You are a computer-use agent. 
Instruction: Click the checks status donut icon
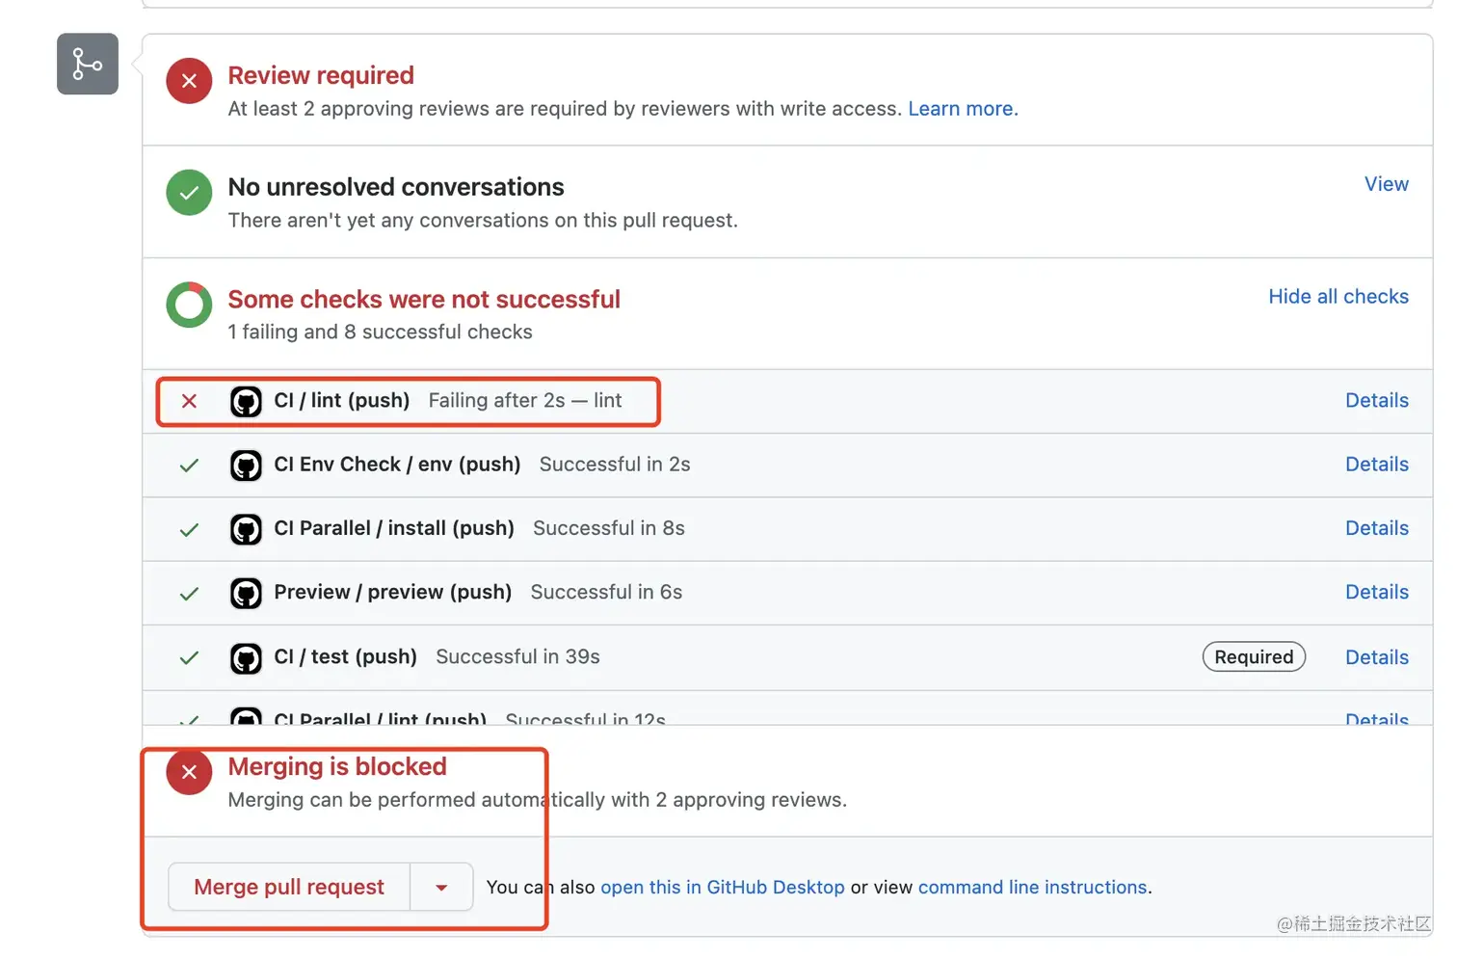(x=189, y=305)
